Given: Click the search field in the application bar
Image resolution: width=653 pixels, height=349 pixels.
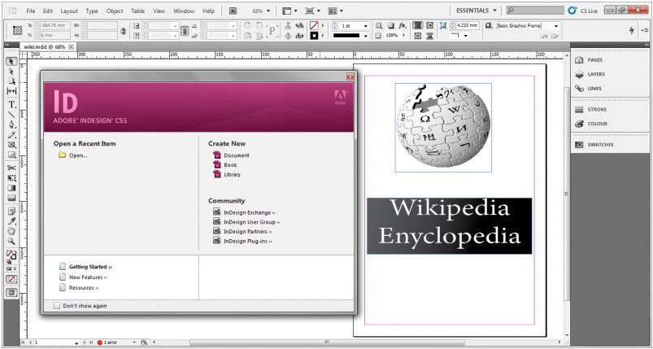Looking at the screenshot, I should click(535, 11).
